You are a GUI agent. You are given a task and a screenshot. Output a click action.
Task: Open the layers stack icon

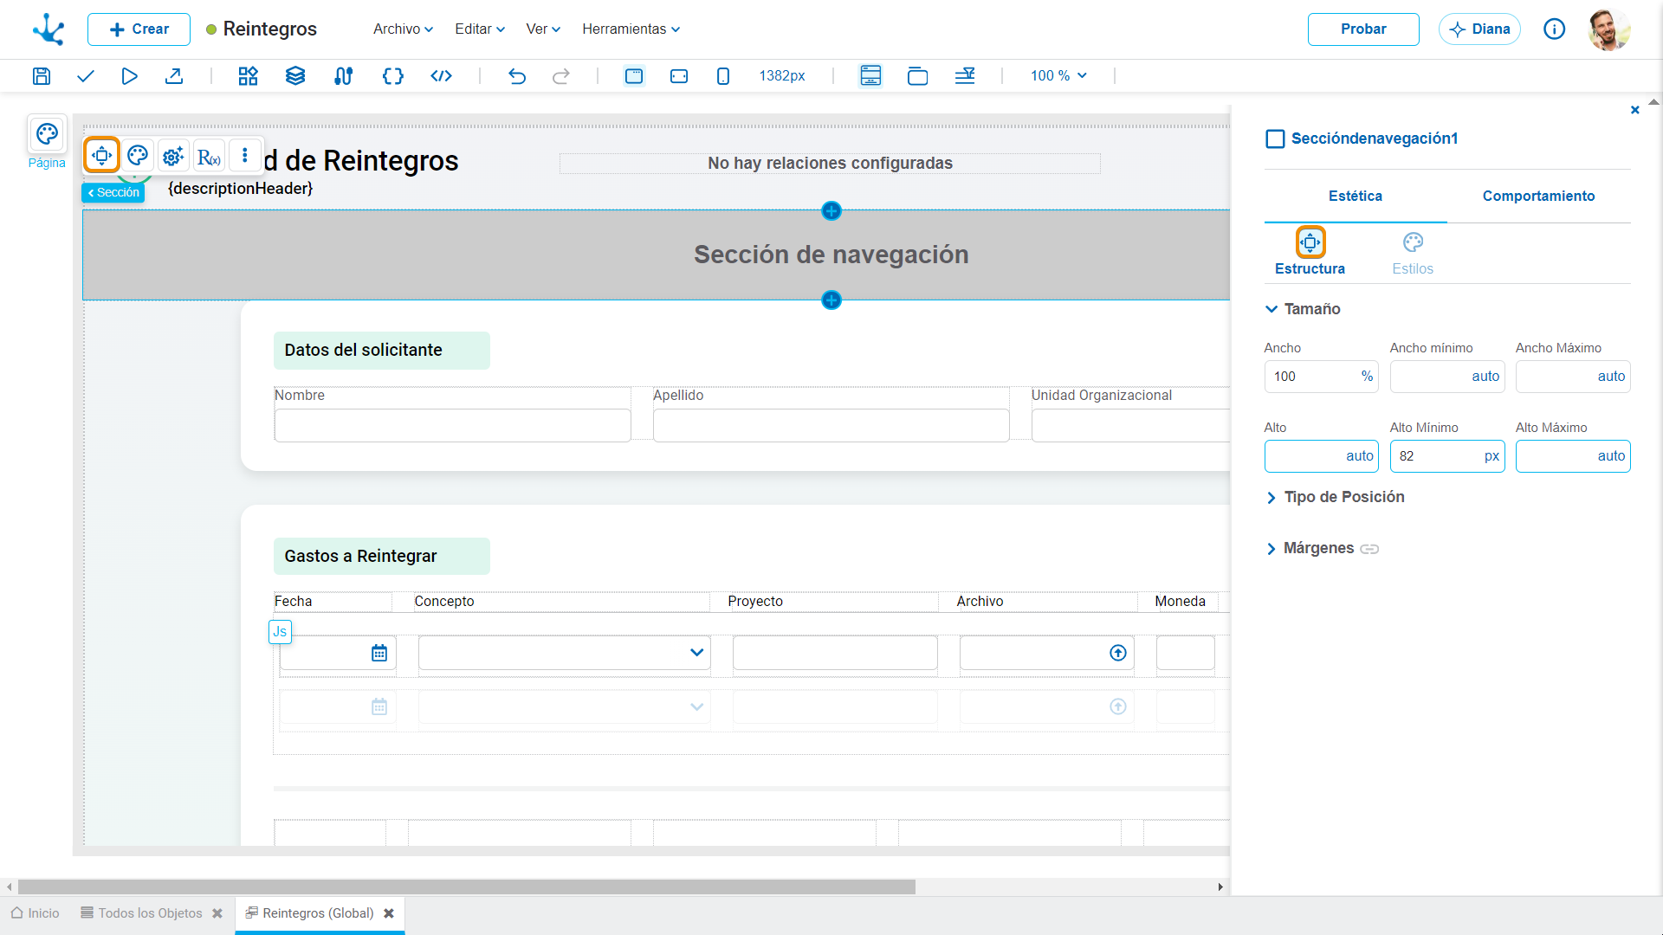(295, 76)
